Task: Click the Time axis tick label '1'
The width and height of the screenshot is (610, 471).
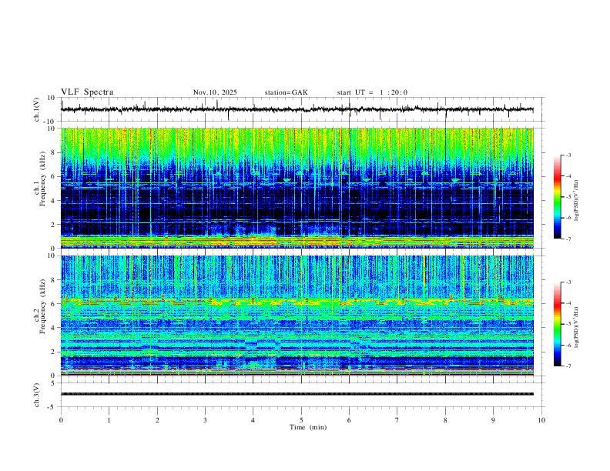Action: pyautogui.click(x=109, y=420)
